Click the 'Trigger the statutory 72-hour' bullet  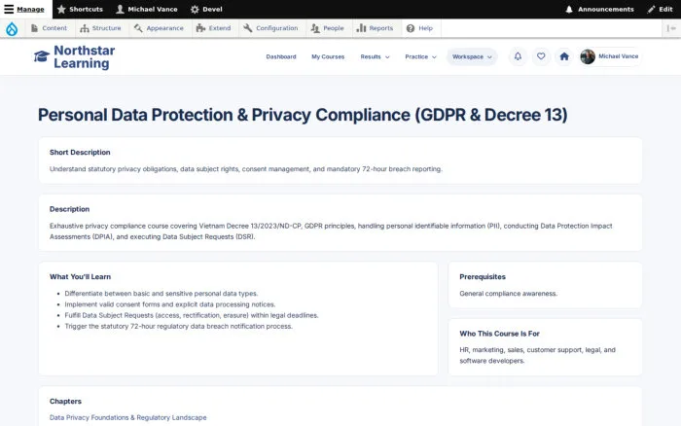(x=178, y=326)
